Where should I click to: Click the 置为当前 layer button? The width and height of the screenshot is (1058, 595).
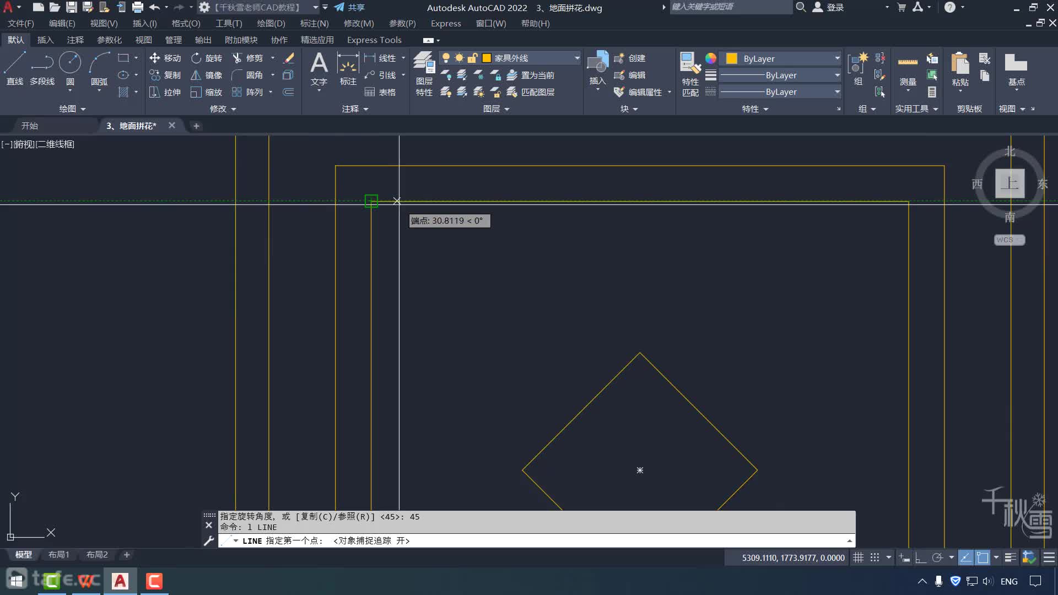531,75
